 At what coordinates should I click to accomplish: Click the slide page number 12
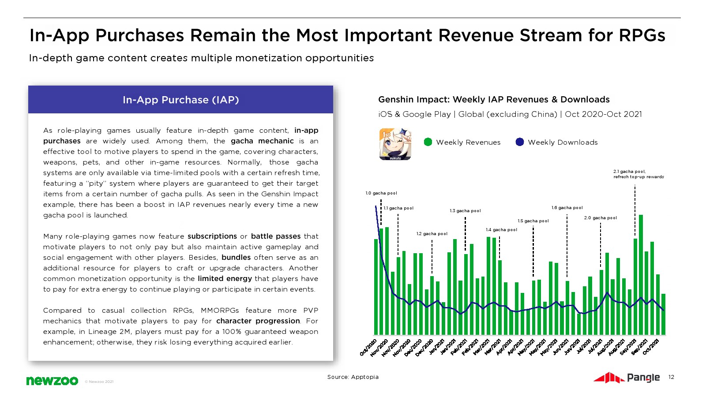point(671,377)
